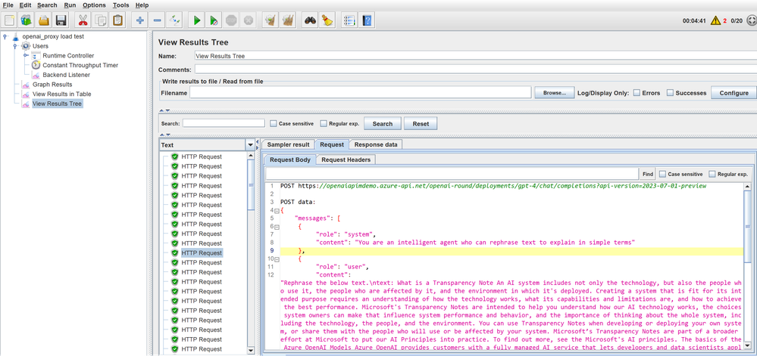
Task: Click the Add plus icon in toolbar
Action: pos(139,20)
